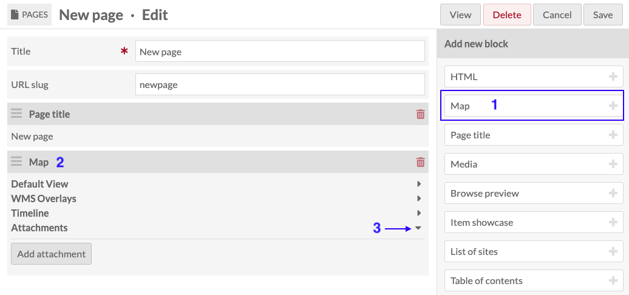Choose the Browse preview block option

(x=534, y=193)
